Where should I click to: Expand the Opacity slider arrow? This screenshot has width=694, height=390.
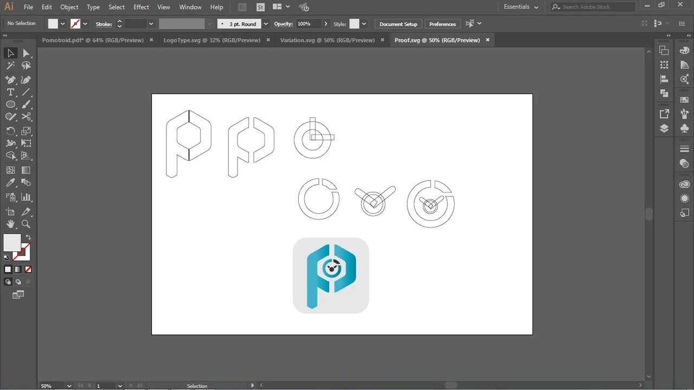[326, 24]
